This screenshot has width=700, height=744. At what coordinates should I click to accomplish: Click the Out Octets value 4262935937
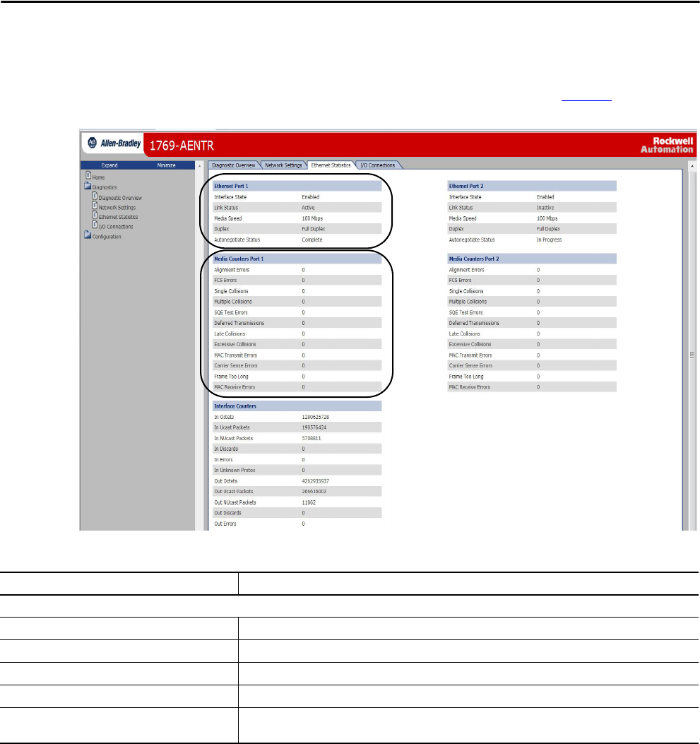coord(315,481)
